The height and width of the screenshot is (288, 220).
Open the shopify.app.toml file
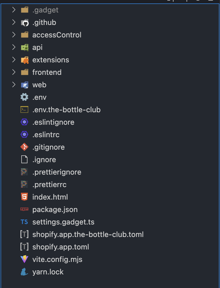click(61, 247)
